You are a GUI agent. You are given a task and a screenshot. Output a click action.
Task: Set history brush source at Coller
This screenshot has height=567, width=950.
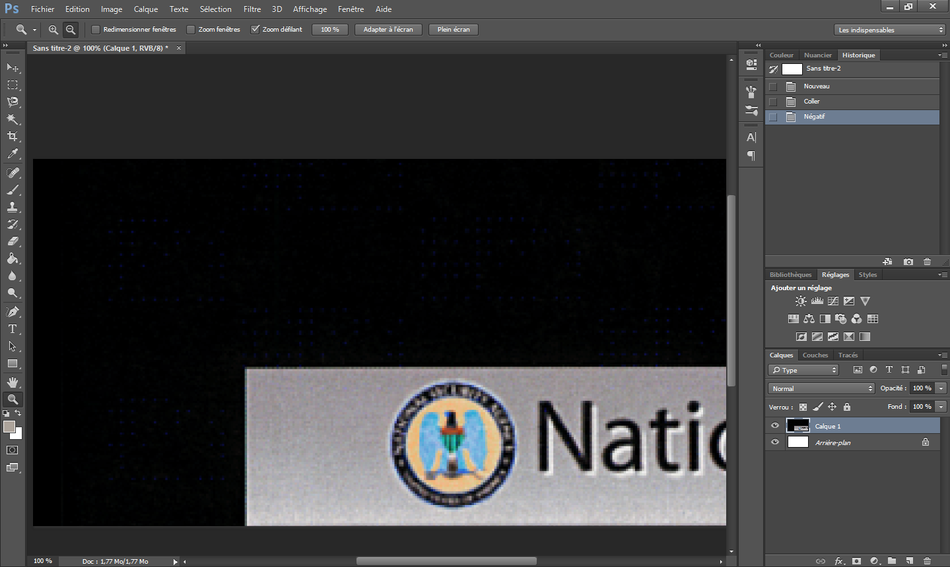pos(773,102)
